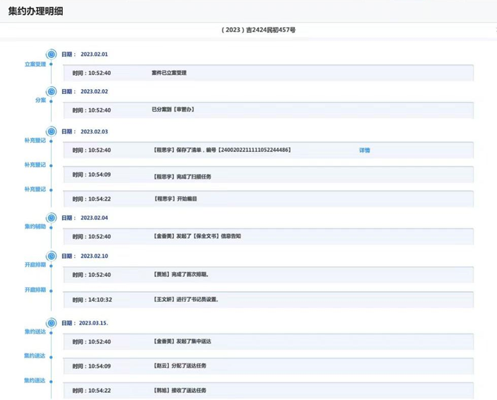Select the 【程思宇】开始编目 entry
497x400 pixels.
click(x=268, y=199)
